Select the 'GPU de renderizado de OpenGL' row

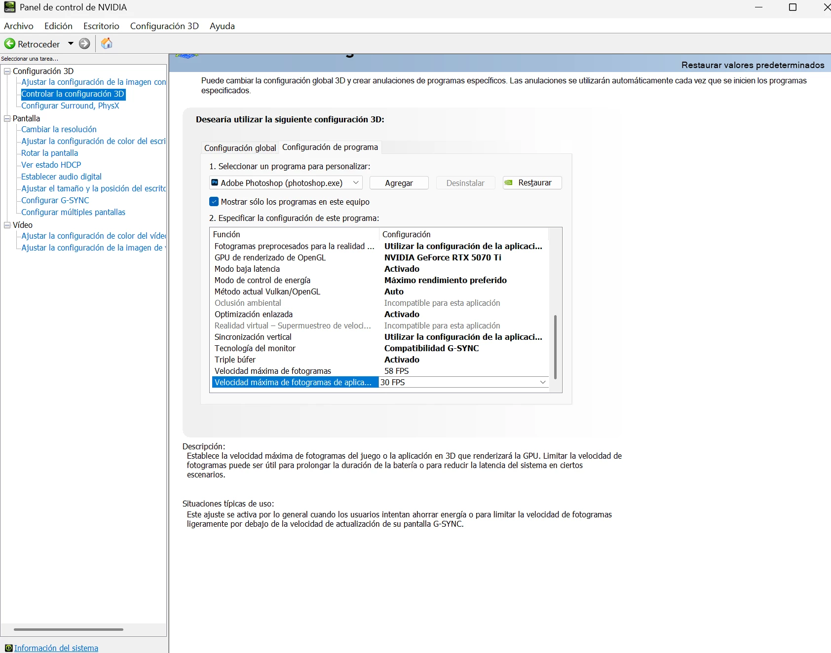(x=380, y=257)
